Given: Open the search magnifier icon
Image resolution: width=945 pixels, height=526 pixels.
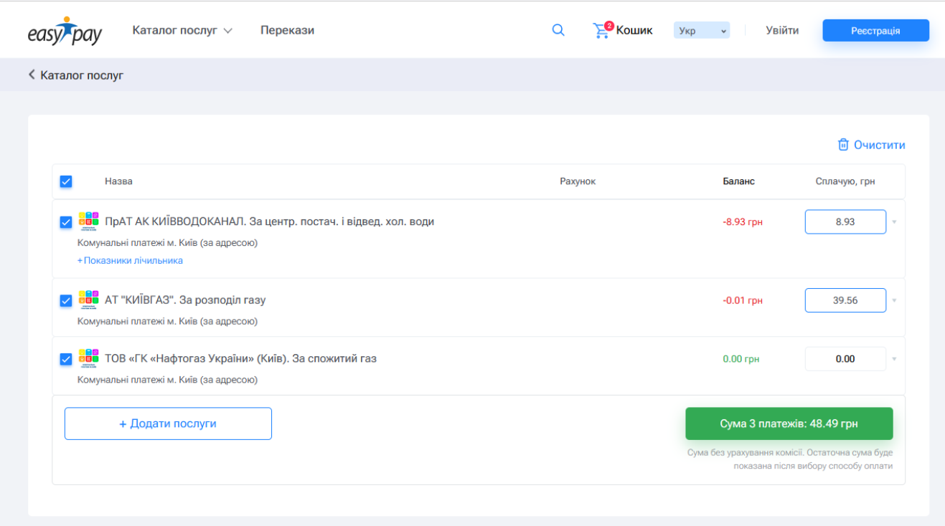Looking at the screenshot, I should point(558,30).
